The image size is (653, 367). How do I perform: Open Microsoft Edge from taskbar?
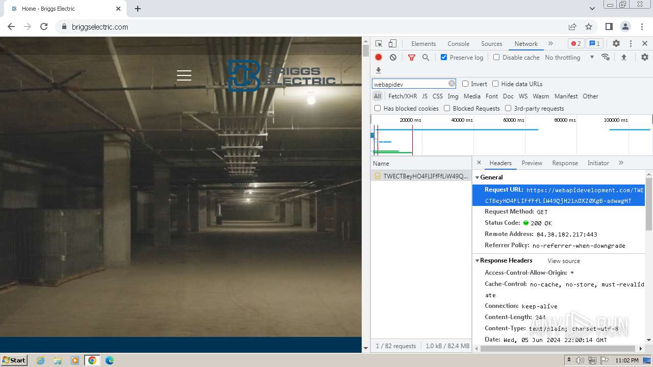pos(110,360)
